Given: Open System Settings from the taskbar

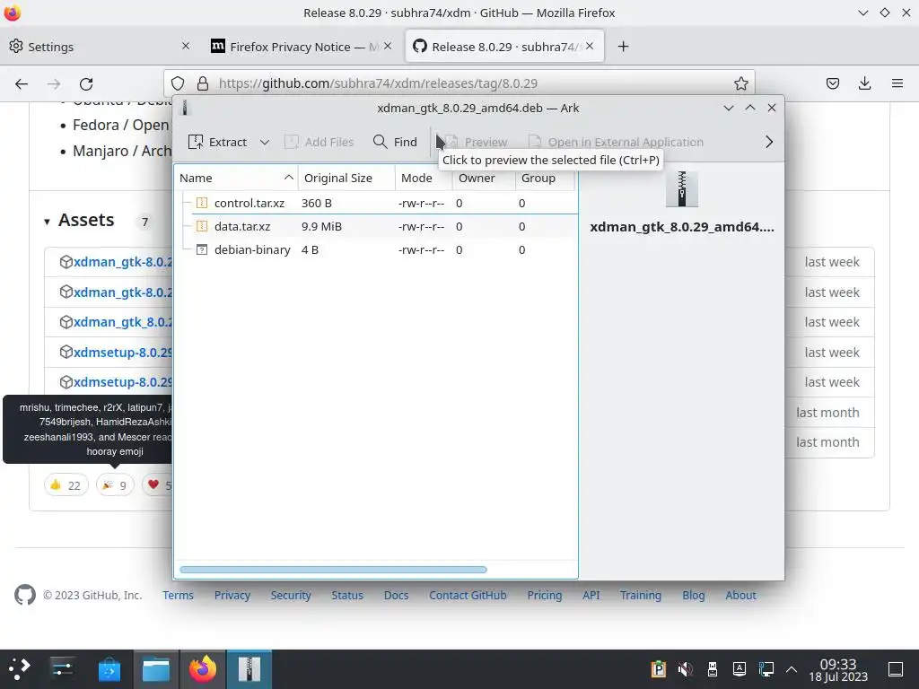Looking at the screenshot, I should click(x=62, y=668).
